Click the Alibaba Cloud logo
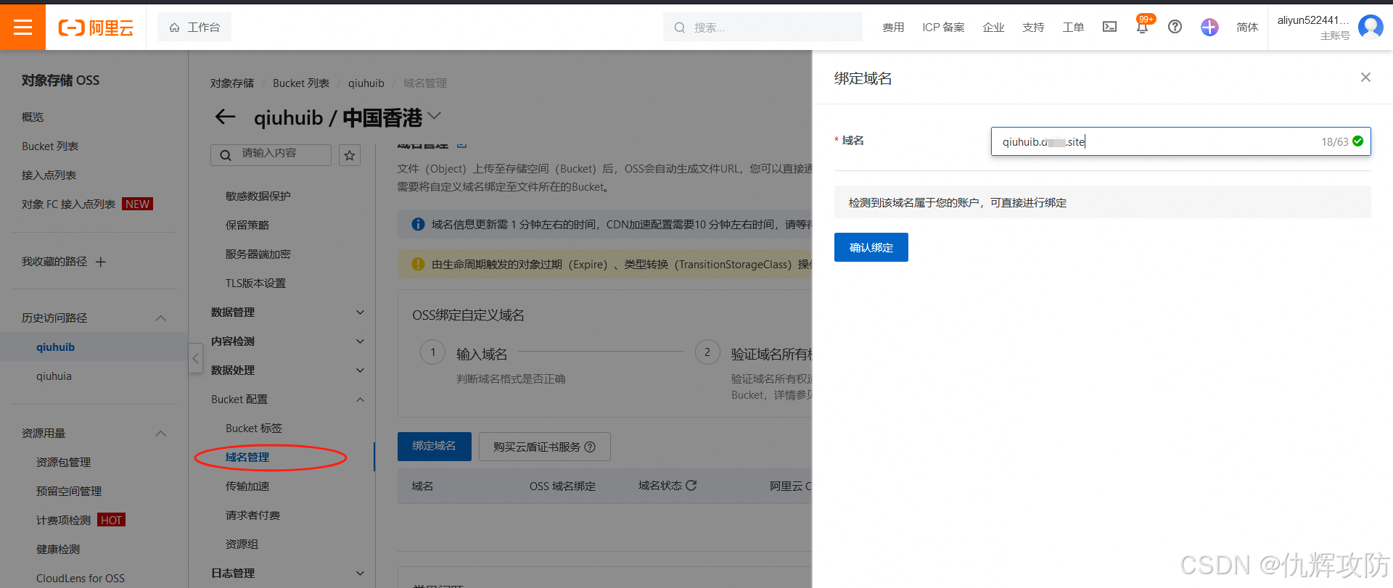The image size is (1393, 588). (x=96, y=28)
